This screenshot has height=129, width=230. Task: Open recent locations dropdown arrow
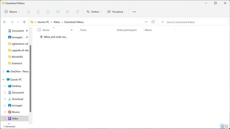click(18, 22)
